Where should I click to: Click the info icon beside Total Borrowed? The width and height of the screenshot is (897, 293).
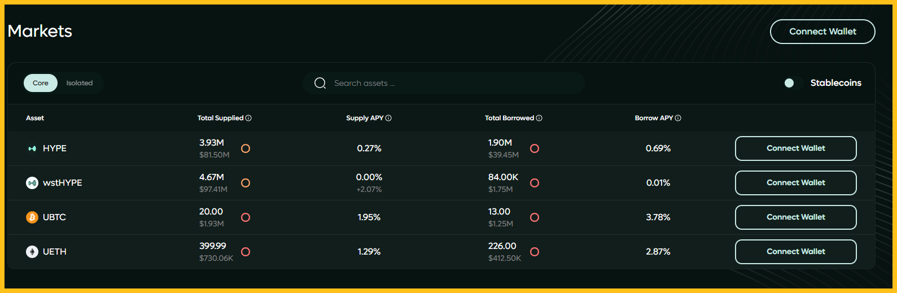coord(539,118)
